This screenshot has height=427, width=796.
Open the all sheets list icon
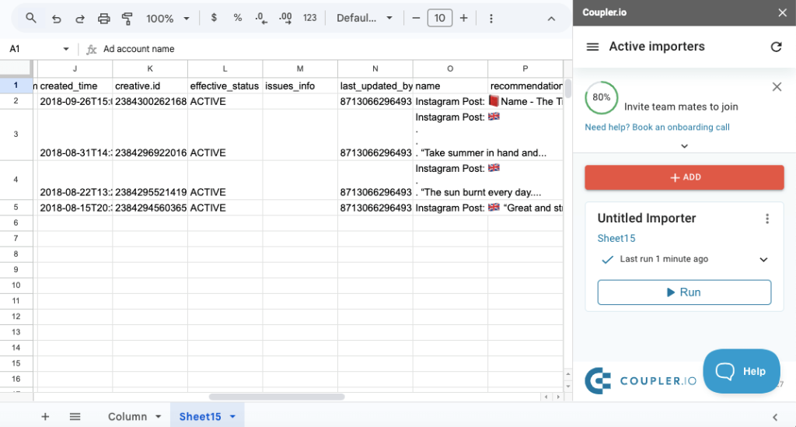pos(75,416)
